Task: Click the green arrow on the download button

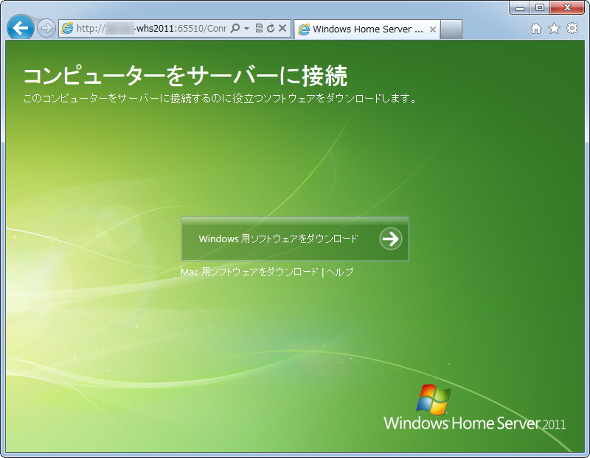Action: (390, 239)
